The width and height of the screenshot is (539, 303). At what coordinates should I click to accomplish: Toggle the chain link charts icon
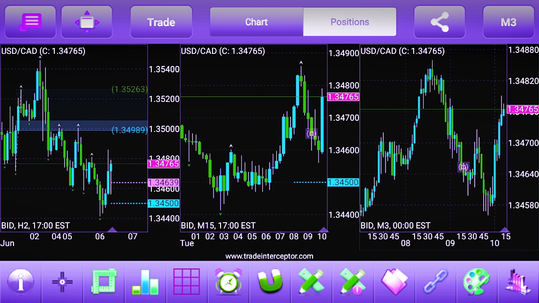pyautogui.click(x=436, y=282)
